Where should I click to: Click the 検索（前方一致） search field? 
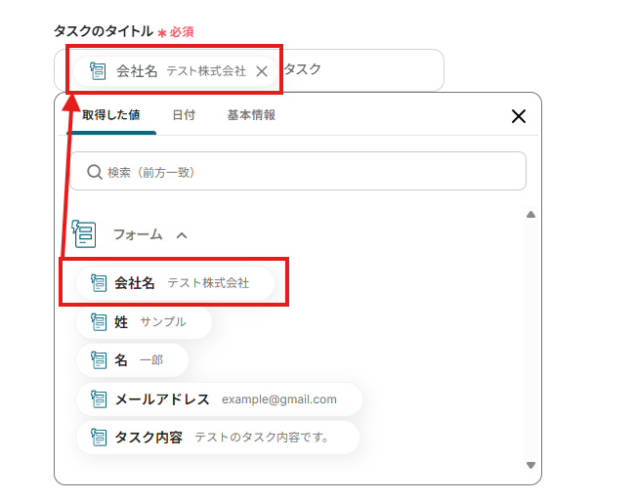pyautogui.click(x=298, y=171)
